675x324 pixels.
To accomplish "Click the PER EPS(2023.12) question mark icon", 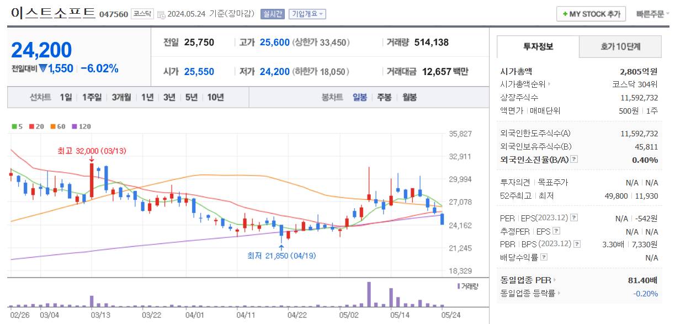I will tap(573, 218).
